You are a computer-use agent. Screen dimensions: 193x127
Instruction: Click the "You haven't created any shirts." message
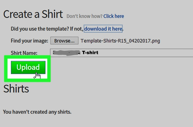click(x=37, y=112)
